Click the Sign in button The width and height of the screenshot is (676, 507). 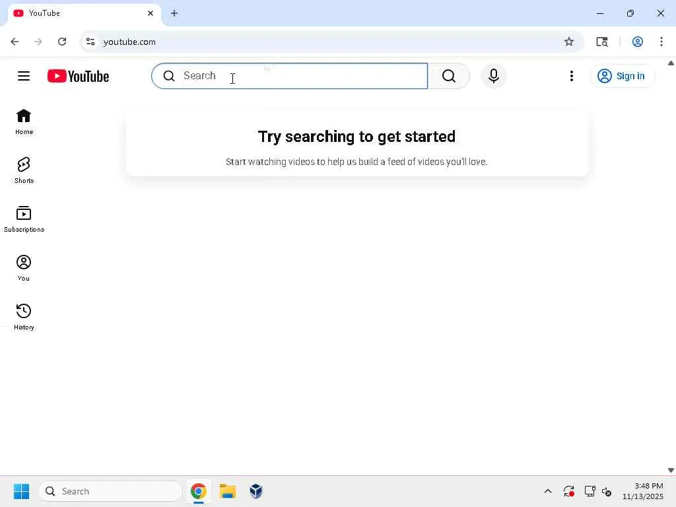click(x=622, y=76)
